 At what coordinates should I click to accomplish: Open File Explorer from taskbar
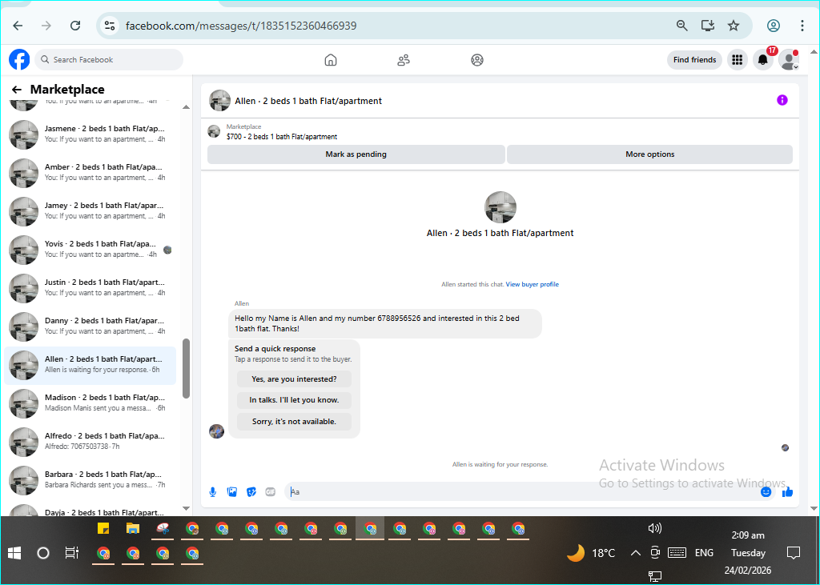click(x=133, y=528)
